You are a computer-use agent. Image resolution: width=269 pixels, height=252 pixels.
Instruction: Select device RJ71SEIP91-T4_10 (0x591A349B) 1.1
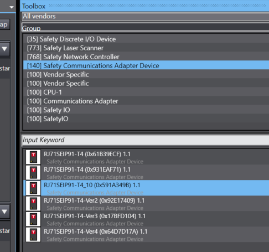click(x=146, y=188)
